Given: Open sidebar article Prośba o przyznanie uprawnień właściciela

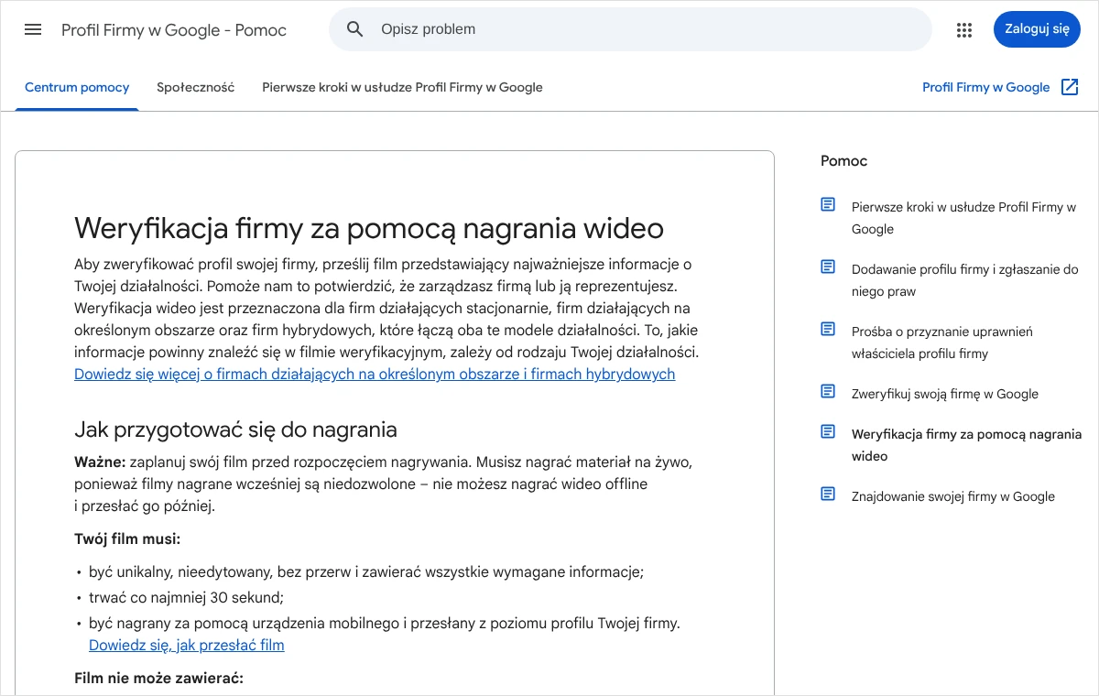Looking at the screenshot, I should 942,343.
